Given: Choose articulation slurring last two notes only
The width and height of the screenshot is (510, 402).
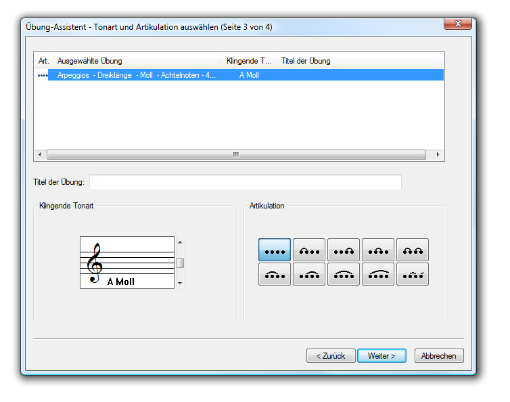Looking at the screenshot, I should [x=344, y=250].
